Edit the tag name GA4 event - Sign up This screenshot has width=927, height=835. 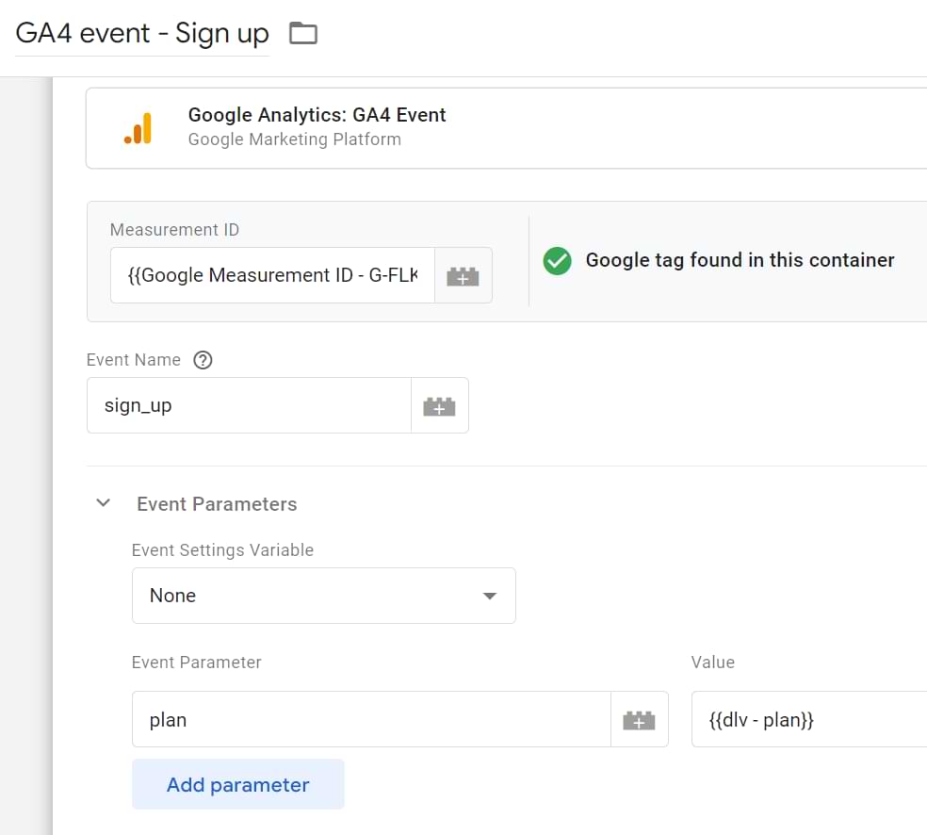click(142, 34)
